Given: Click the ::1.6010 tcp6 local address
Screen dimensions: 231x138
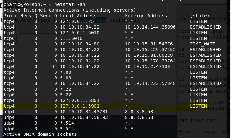Looking at the screenshot, I should [71, 38].
